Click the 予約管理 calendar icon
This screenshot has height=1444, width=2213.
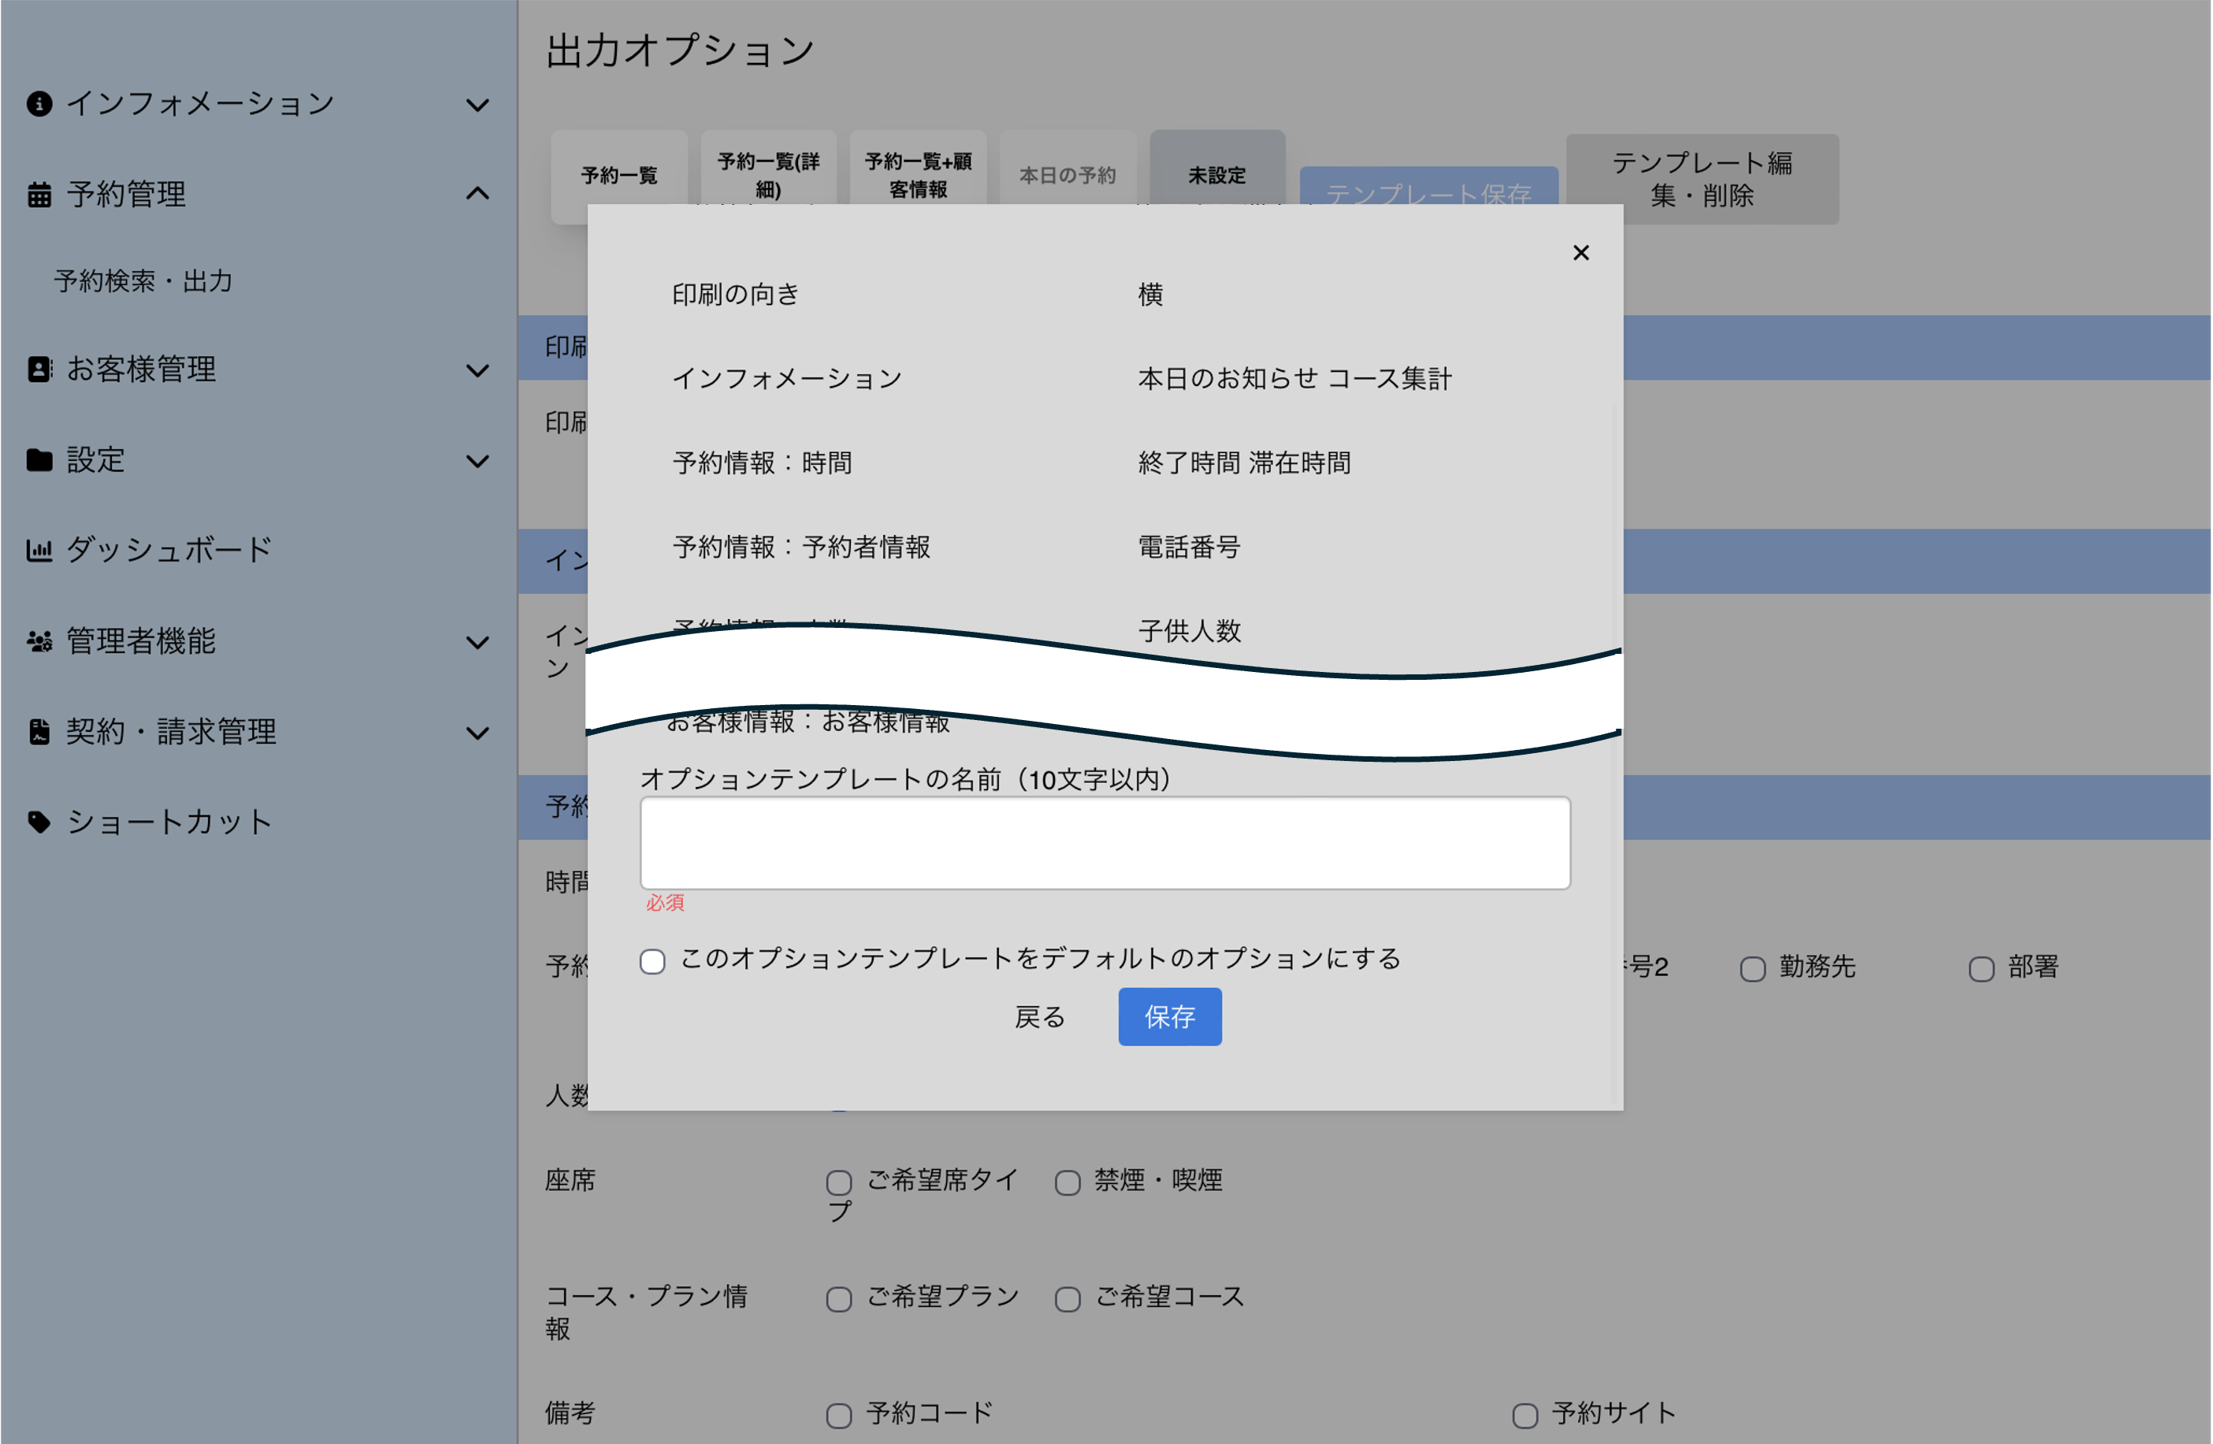pos(39,195)
